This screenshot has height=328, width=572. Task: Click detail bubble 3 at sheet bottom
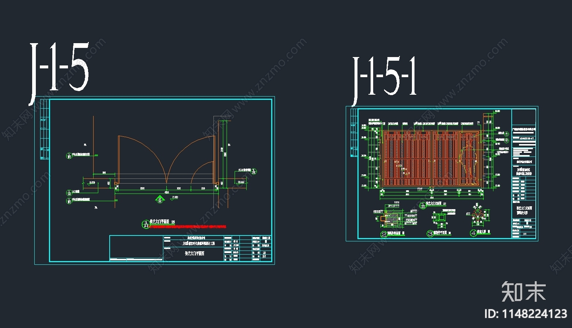431,233
